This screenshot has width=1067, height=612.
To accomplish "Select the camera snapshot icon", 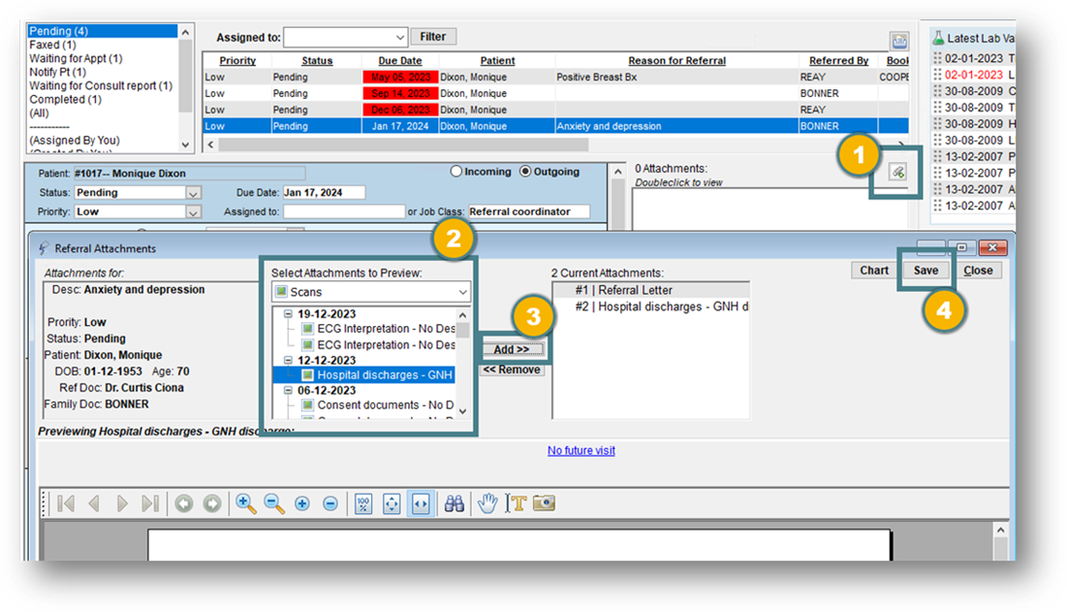I will click(544, 502).
